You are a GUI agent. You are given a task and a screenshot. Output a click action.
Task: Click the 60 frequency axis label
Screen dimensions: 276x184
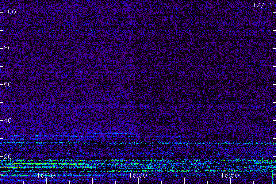coord(8,84)
